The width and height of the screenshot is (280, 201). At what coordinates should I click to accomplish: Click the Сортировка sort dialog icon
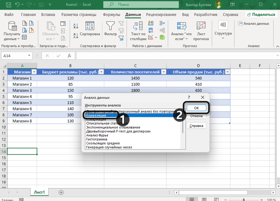click(90, 26)
